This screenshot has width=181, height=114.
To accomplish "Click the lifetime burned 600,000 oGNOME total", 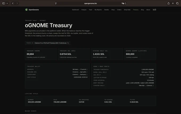I will [34, 102].
